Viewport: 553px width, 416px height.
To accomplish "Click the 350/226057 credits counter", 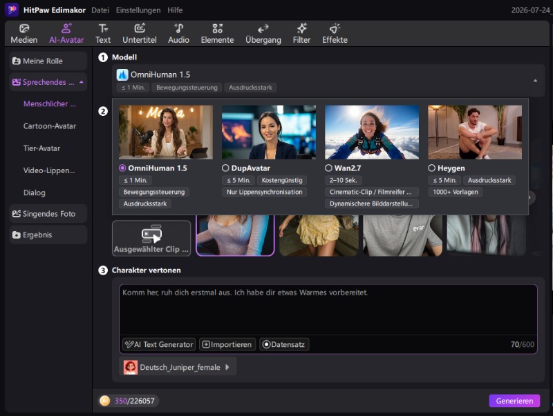I will click(134, 401).
